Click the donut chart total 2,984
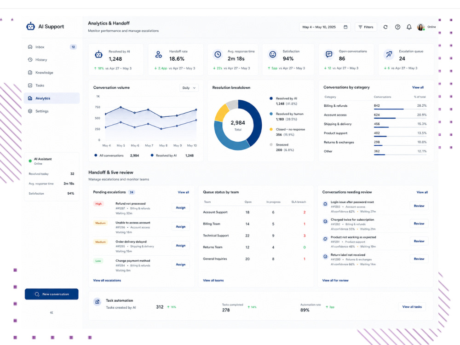This screenshot has height=345, width=460. pyautogui.click(x=238, y=123)
